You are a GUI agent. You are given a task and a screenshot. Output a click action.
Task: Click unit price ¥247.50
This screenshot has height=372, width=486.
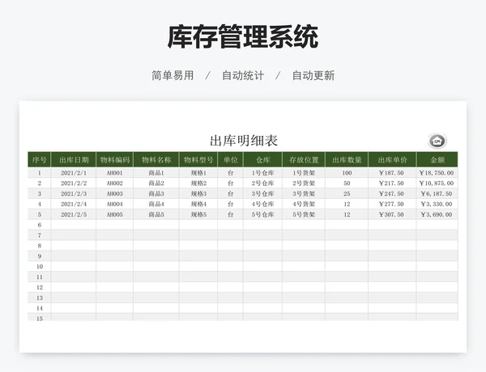coord(392,194)
